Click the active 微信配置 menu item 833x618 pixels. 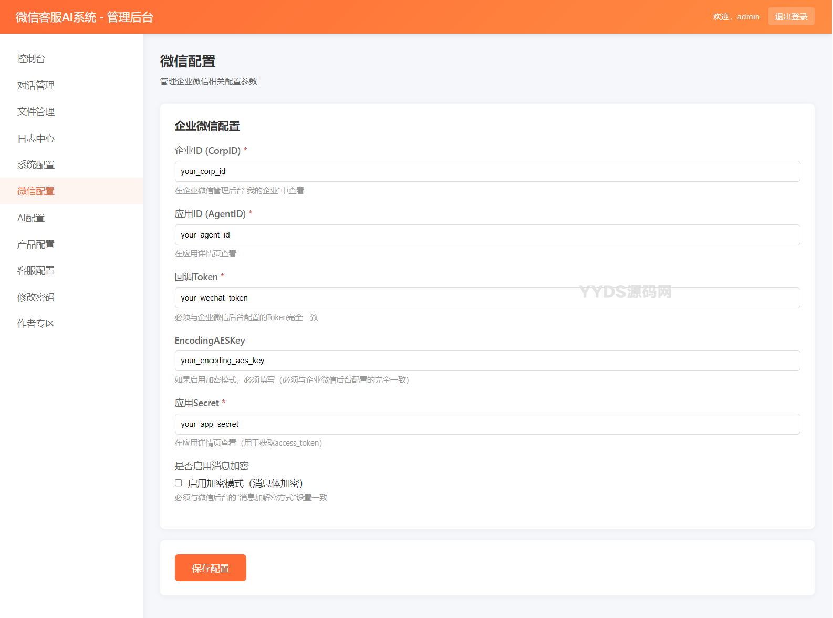(x=36, y=191)
